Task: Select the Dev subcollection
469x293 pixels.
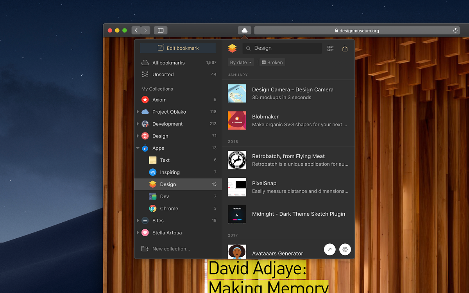Action: point(178,197)
